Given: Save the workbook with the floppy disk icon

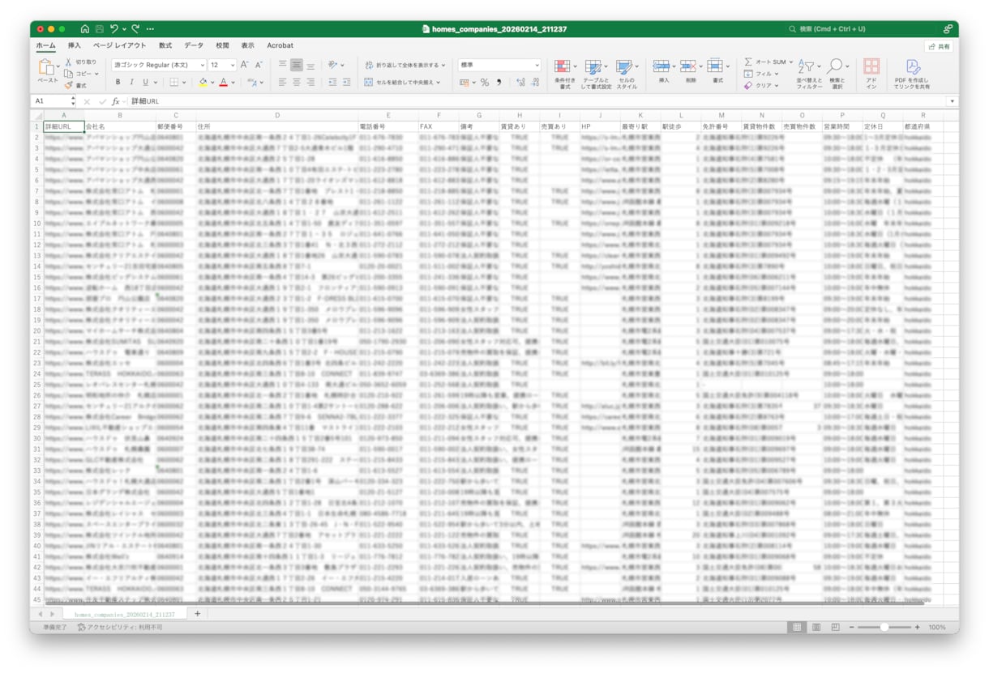Looking at the screenshot, I should point(100,29).
